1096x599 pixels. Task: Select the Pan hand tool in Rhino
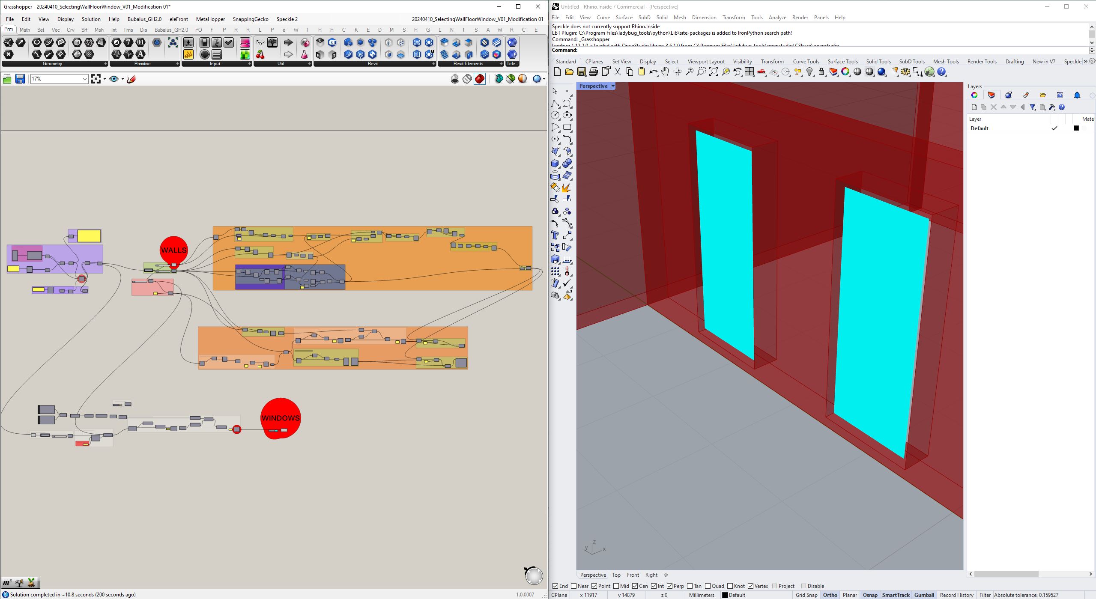pos(665,72)
